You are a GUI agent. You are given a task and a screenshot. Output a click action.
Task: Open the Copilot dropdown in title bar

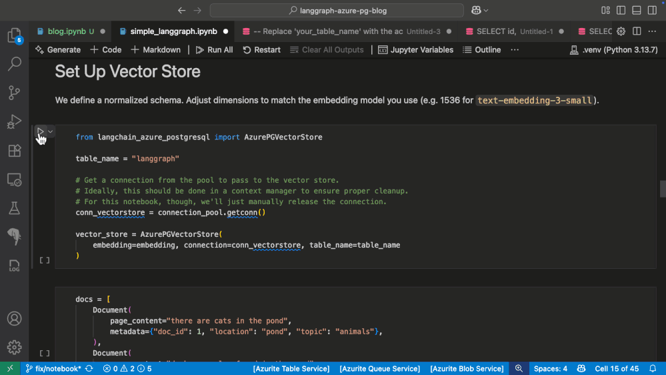pyautogui.click(x=480, y=11)
